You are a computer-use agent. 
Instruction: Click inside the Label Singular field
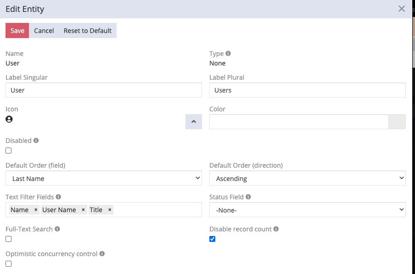103,90
